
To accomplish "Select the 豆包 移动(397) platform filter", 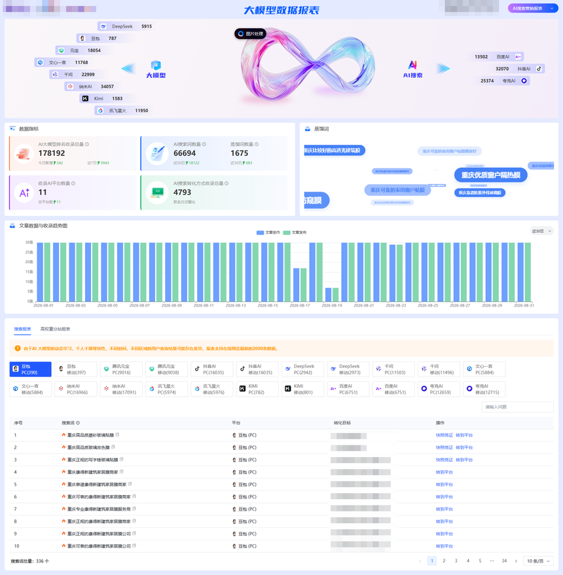I will 76,369.
